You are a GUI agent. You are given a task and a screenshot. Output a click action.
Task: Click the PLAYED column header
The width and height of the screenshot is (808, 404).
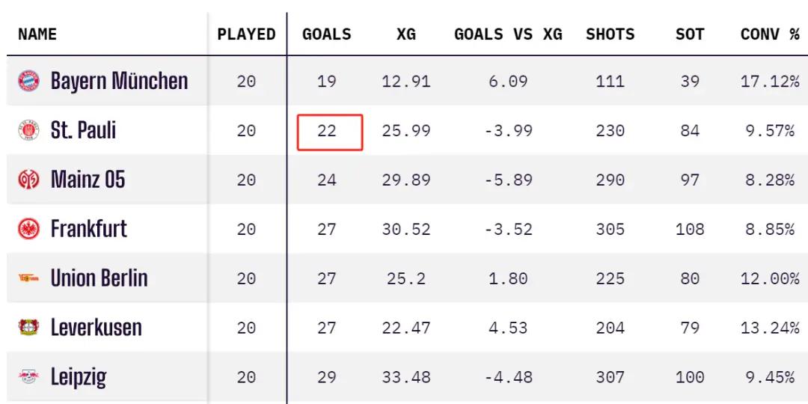pyautogui.click(x=246, y=34)
